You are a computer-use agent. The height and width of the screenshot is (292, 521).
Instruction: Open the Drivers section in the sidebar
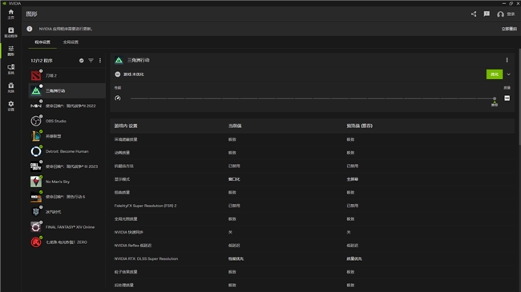click(x=10, y=32)
